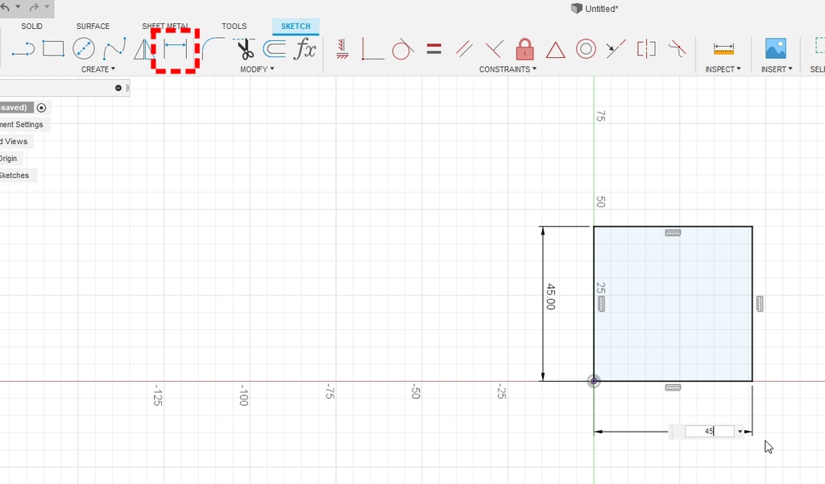This screenshot has height=484, width=825.
Task: Select the Sketch Dimension tool
Action: tap(176, 49)
